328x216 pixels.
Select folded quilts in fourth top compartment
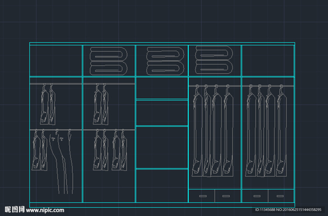pos(214,60)
